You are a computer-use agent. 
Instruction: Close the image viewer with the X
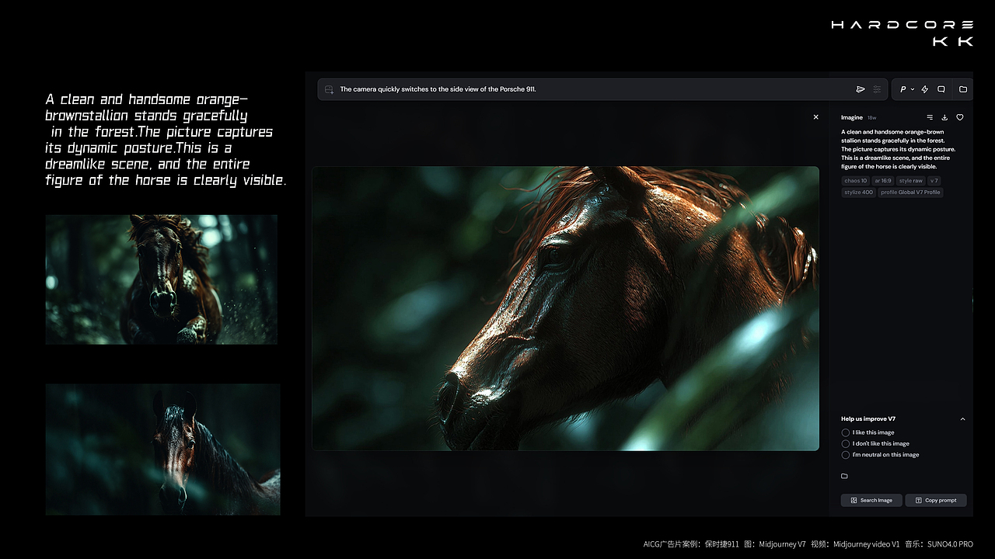pyautogui.click(x=815, y=117)
